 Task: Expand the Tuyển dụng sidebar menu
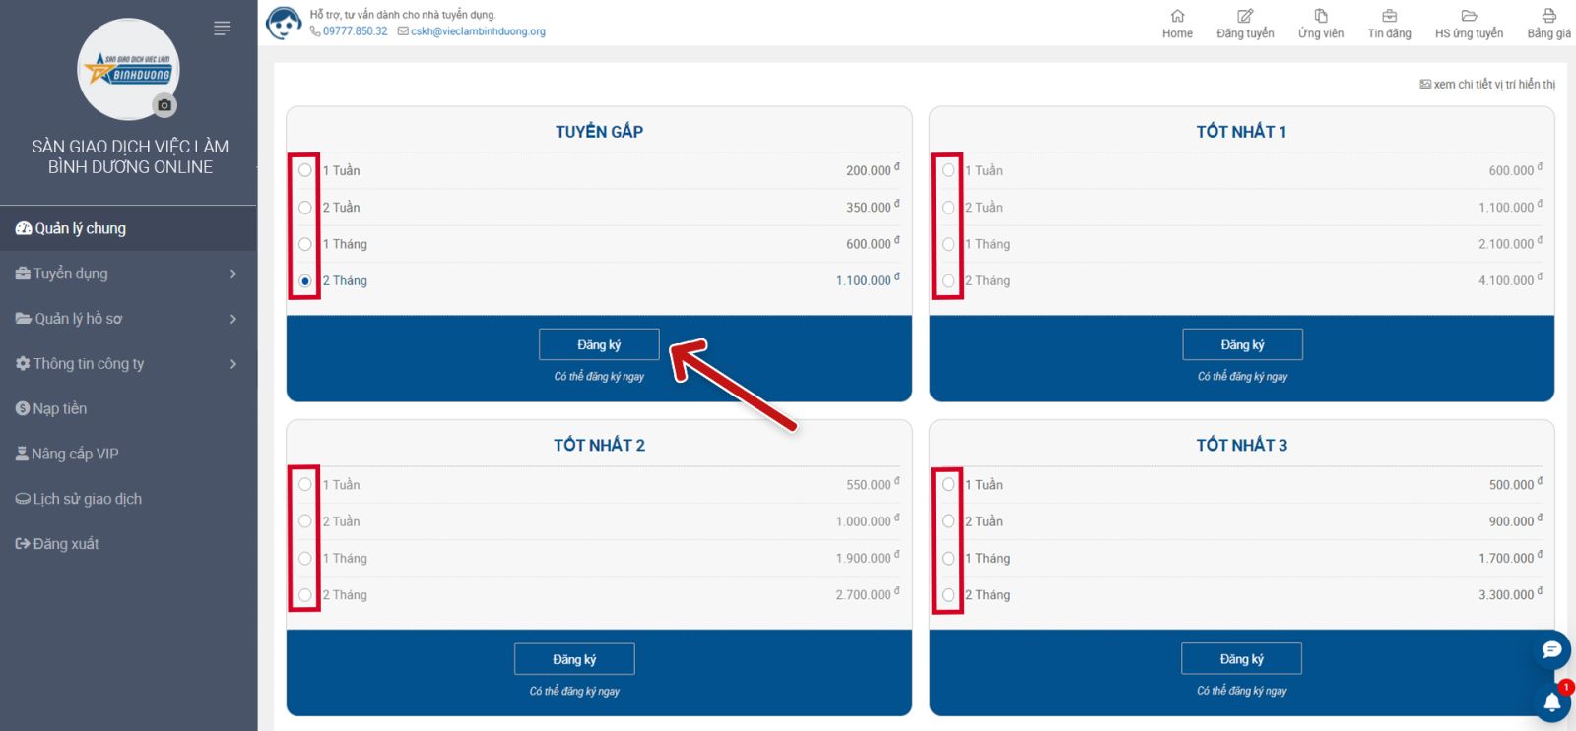[128, 274]
